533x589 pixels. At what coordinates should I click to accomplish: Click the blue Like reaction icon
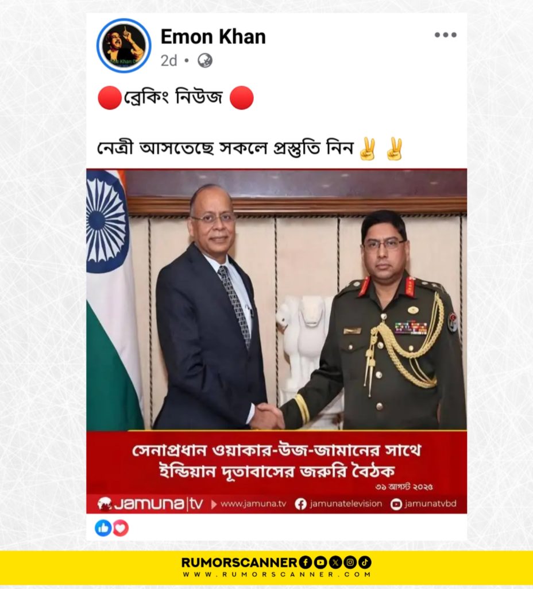click(103, 528)
